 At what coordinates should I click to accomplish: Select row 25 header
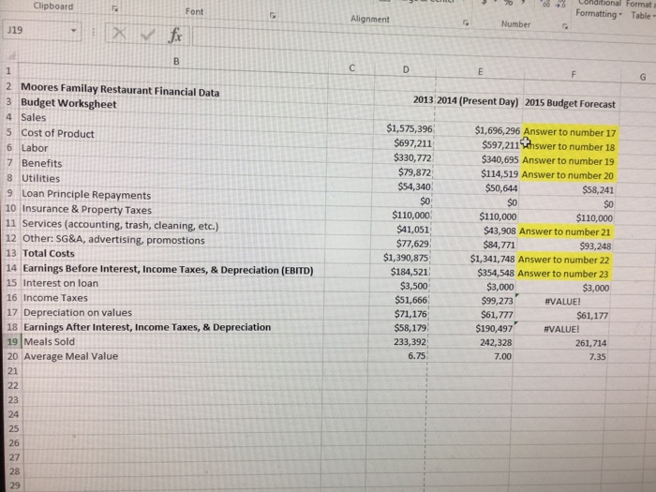click(13, 428)
